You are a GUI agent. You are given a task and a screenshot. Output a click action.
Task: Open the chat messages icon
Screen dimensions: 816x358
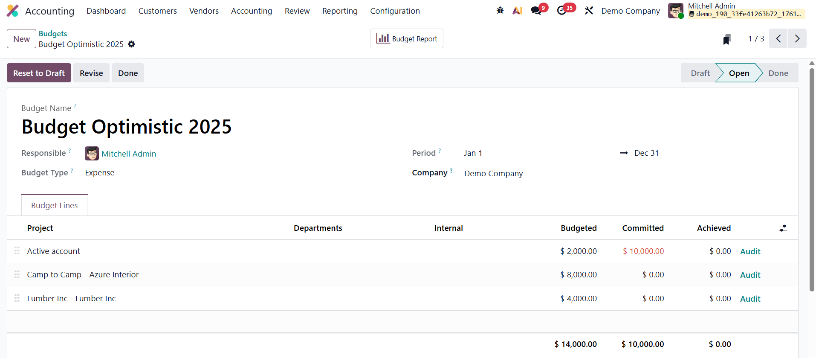536,11
